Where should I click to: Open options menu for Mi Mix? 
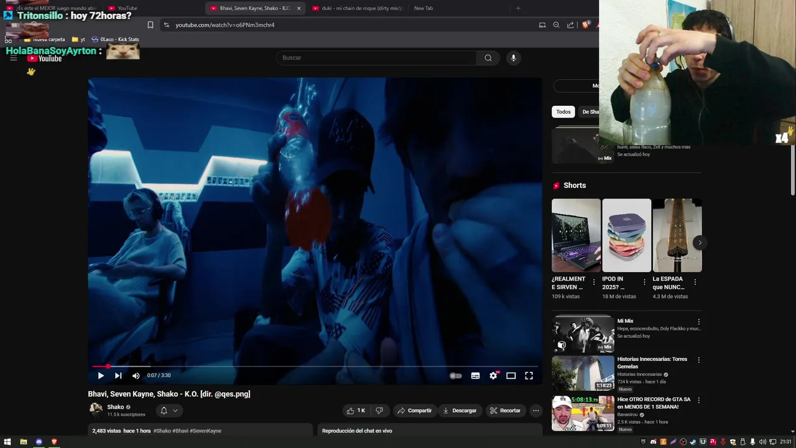pos(698,322)
